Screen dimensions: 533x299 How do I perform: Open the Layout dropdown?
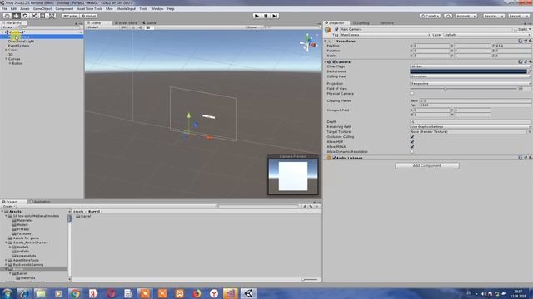coord(519,16)
